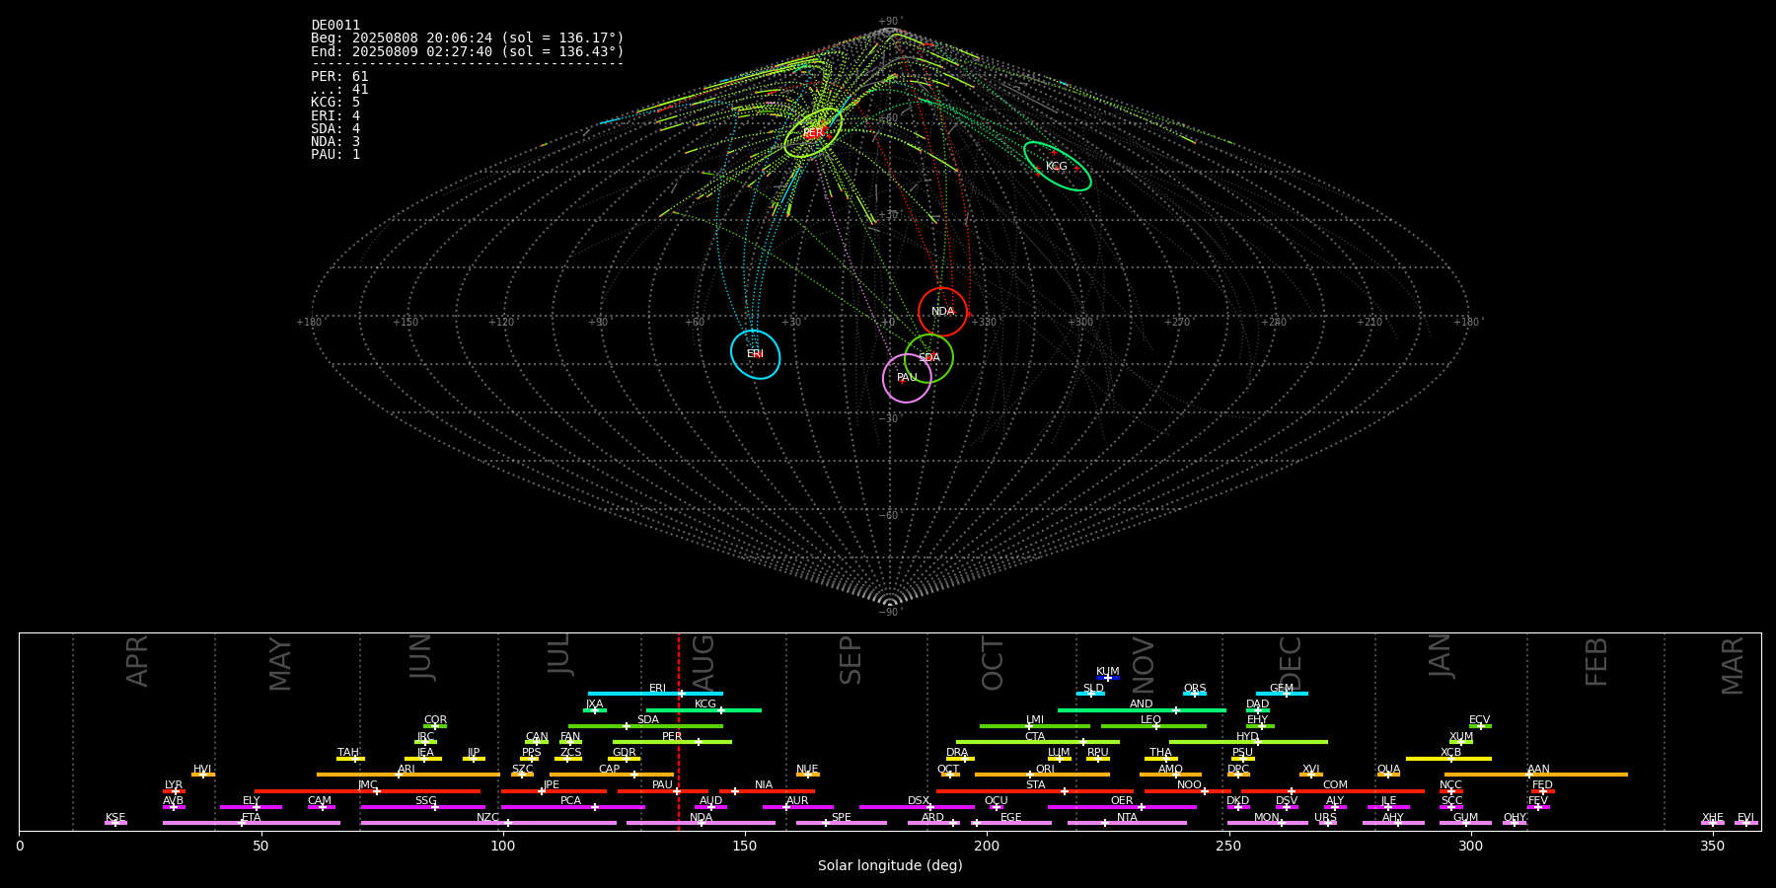Click the CAP shower bar in timeline

click(612, 775)
